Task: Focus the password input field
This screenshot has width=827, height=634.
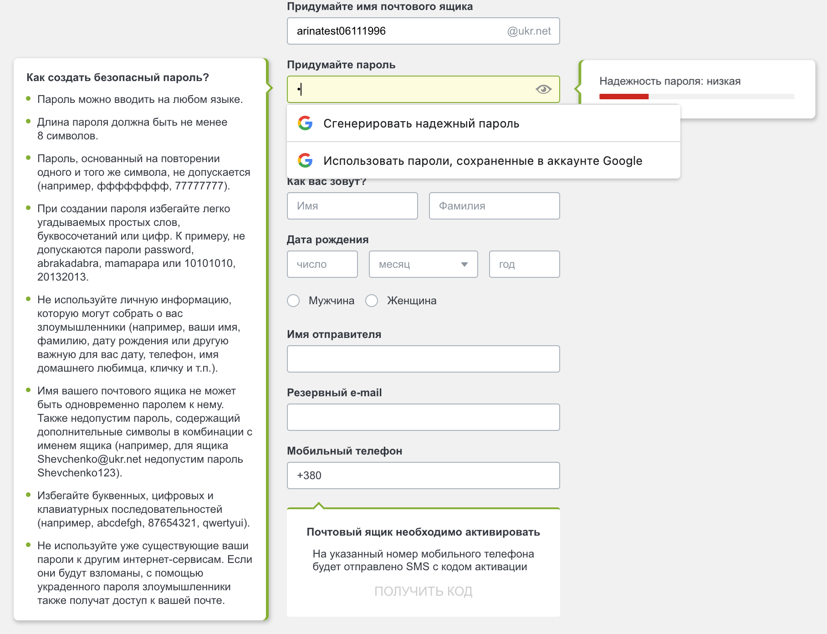Action: pos(410,89)
